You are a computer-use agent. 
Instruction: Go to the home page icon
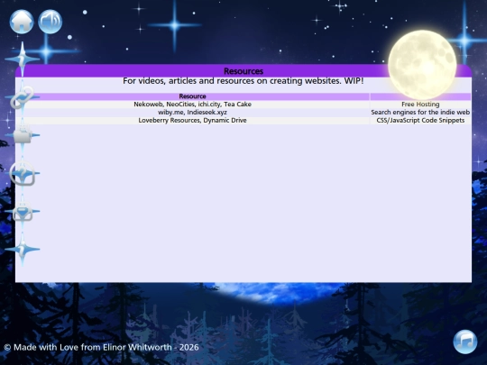[22, 22]
